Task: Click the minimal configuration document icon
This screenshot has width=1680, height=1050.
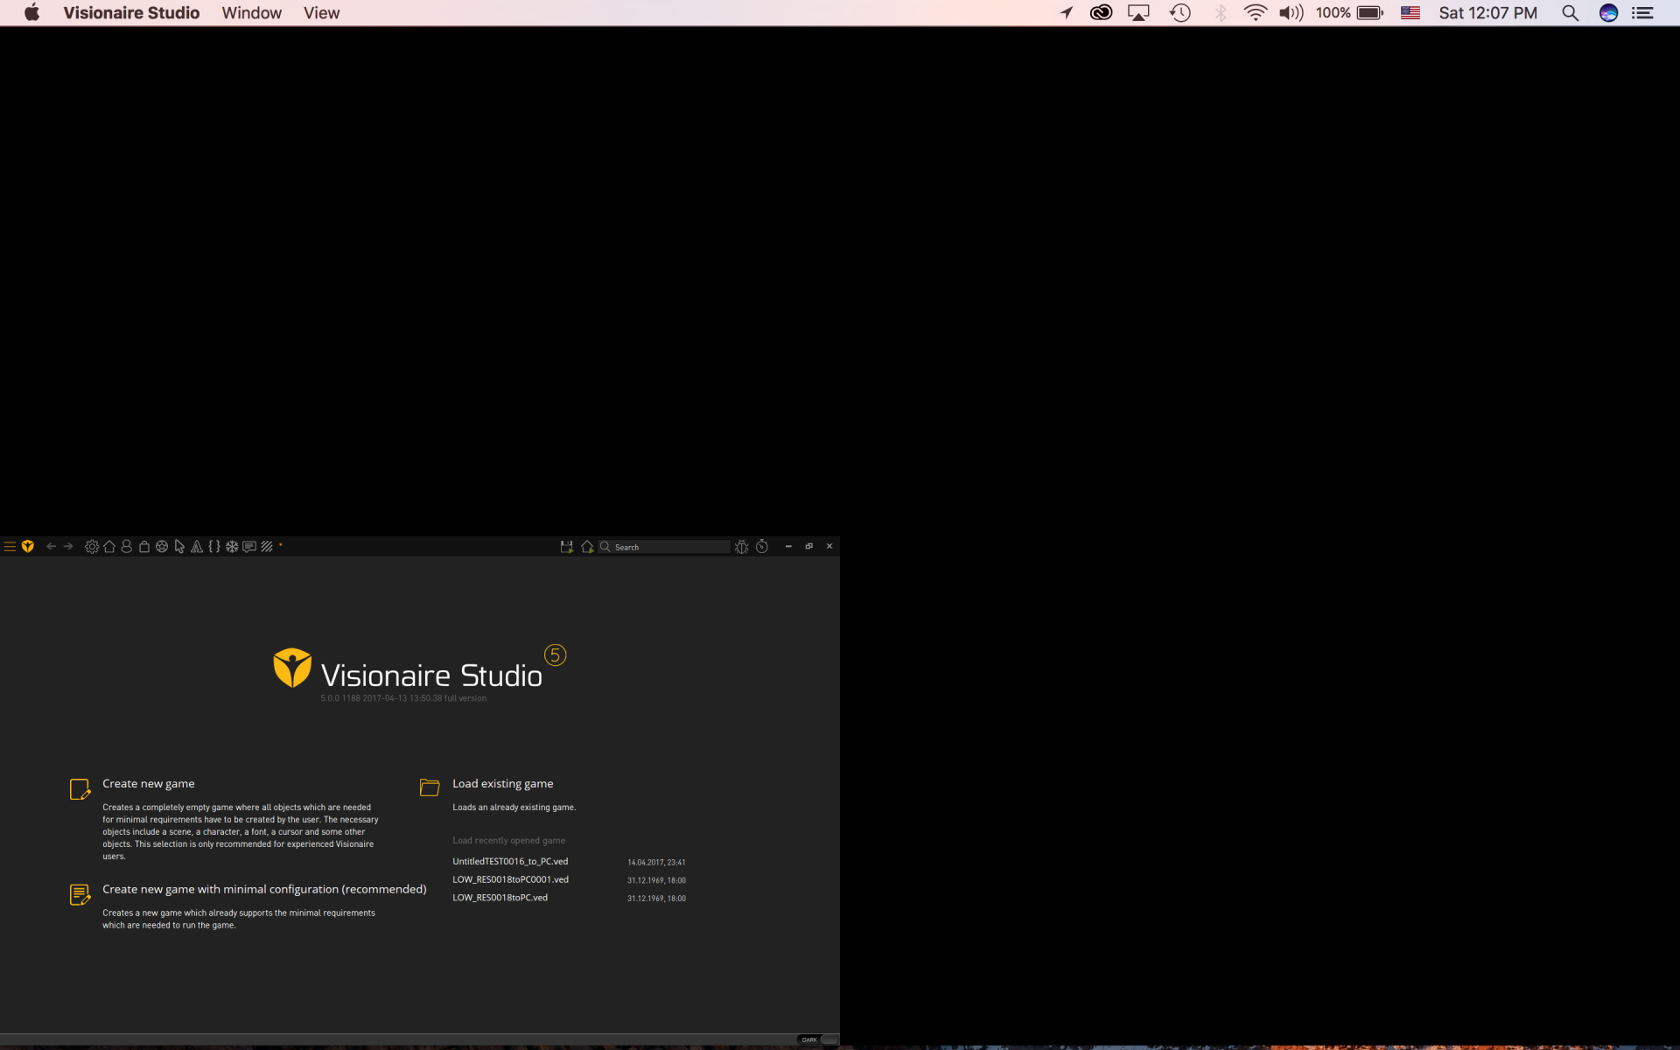Action: pyautogui.click(x=80, y=894)
